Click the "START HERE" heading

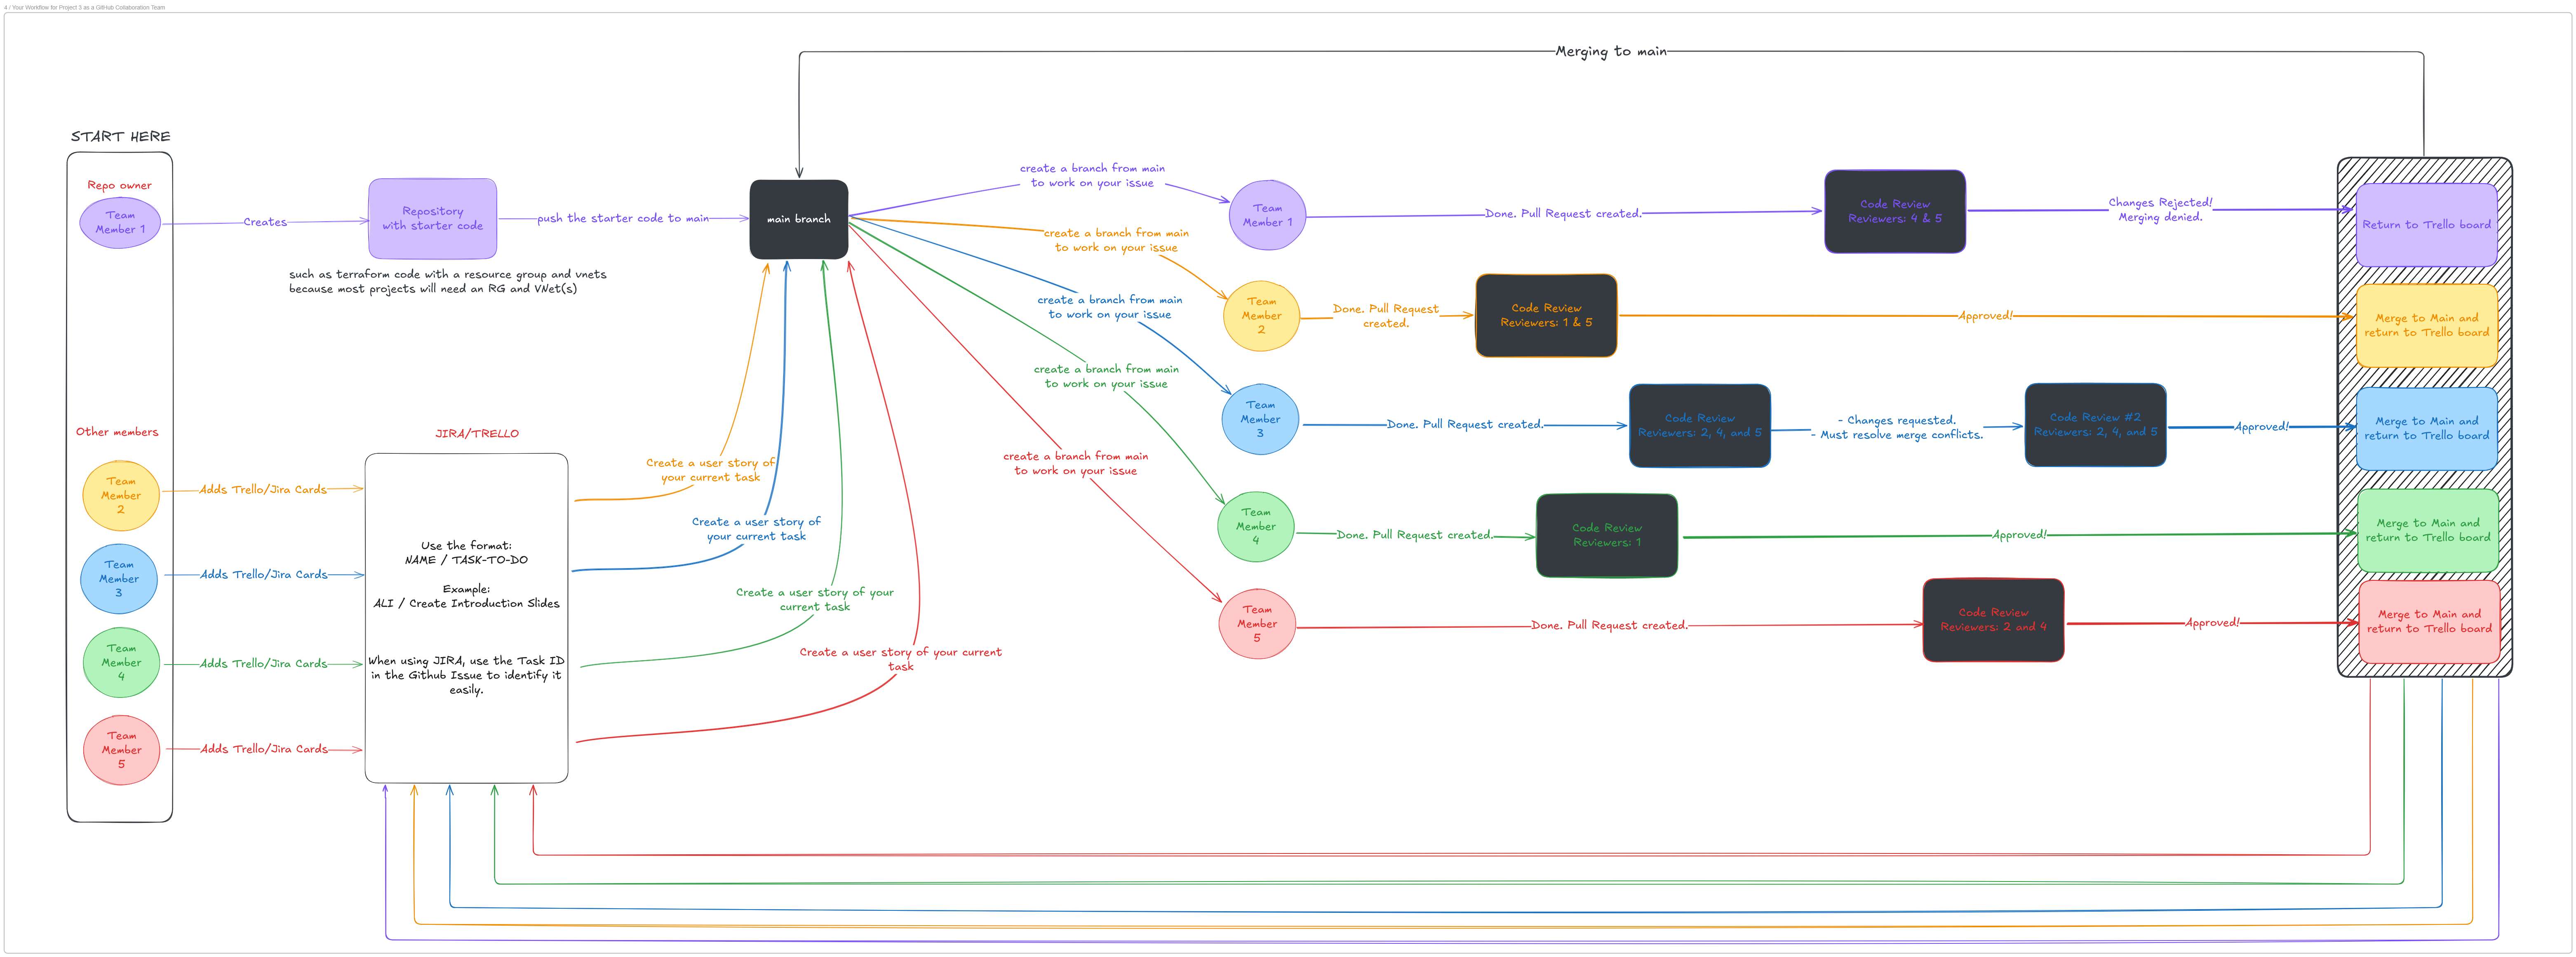click(x=120, y=136)
